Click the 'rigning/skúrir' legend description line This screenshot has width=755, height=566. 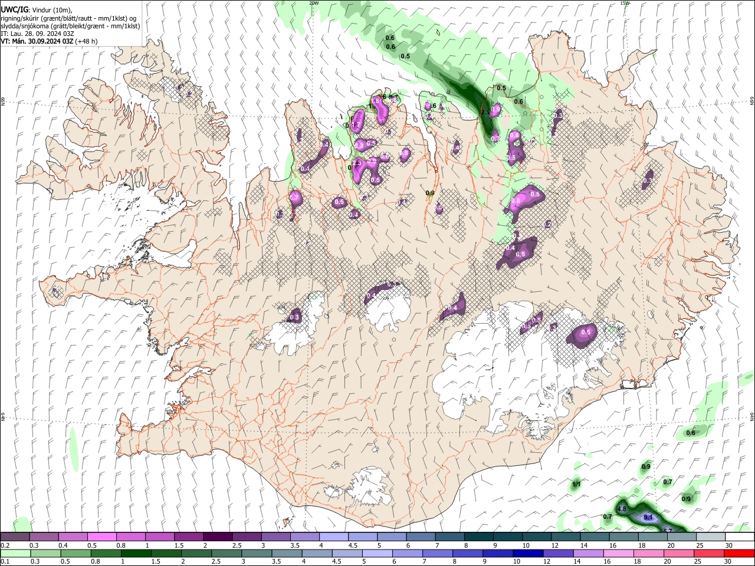pos(69,18)
